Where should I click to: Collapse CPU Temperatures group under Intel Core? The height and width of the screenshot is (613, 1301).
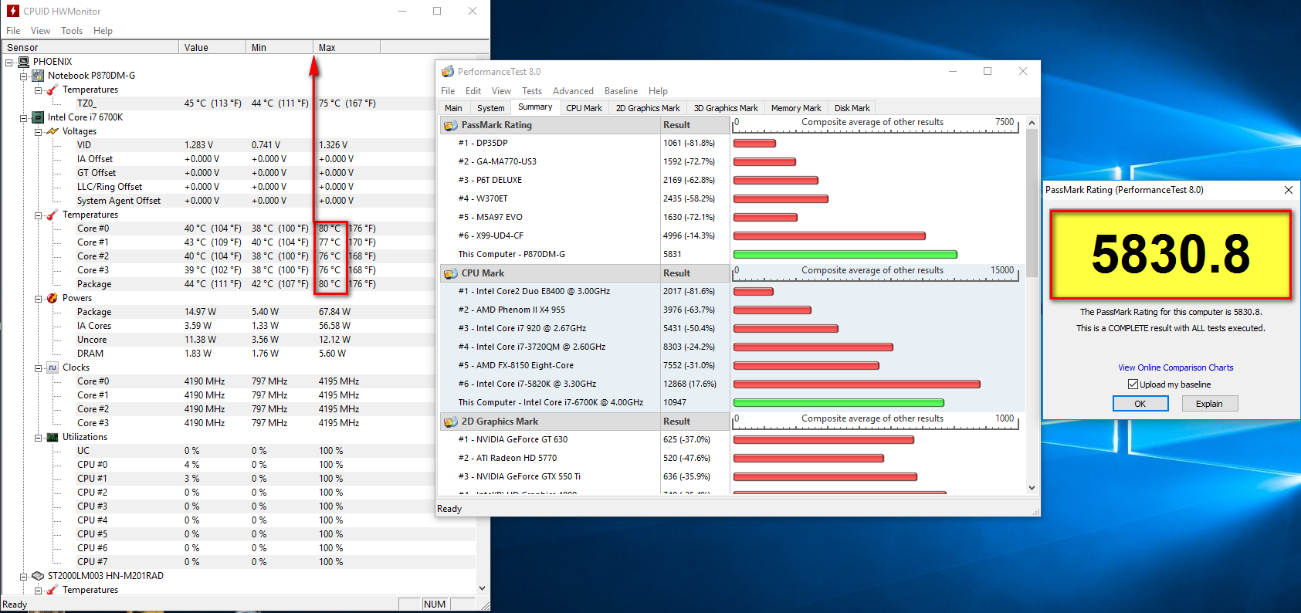click(x=39, y=215)
